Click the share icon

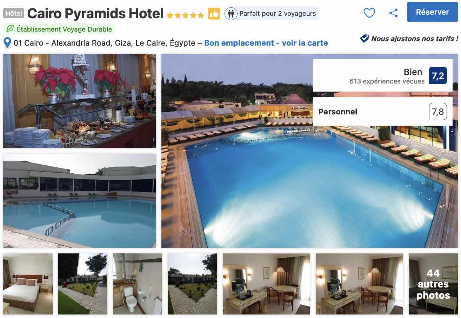pos(394,13)
